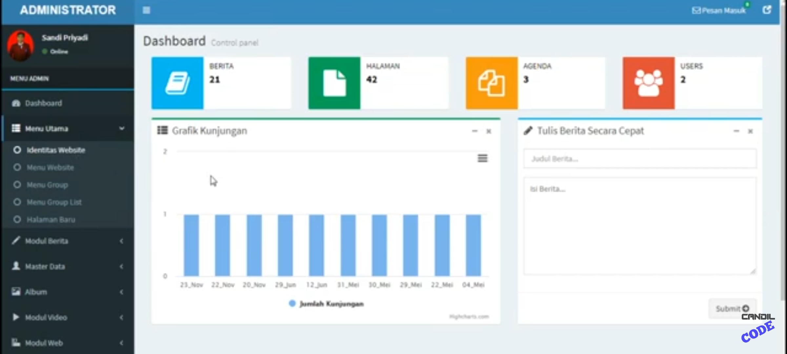Click the green Halaman document icon tile

pos(334,83)
